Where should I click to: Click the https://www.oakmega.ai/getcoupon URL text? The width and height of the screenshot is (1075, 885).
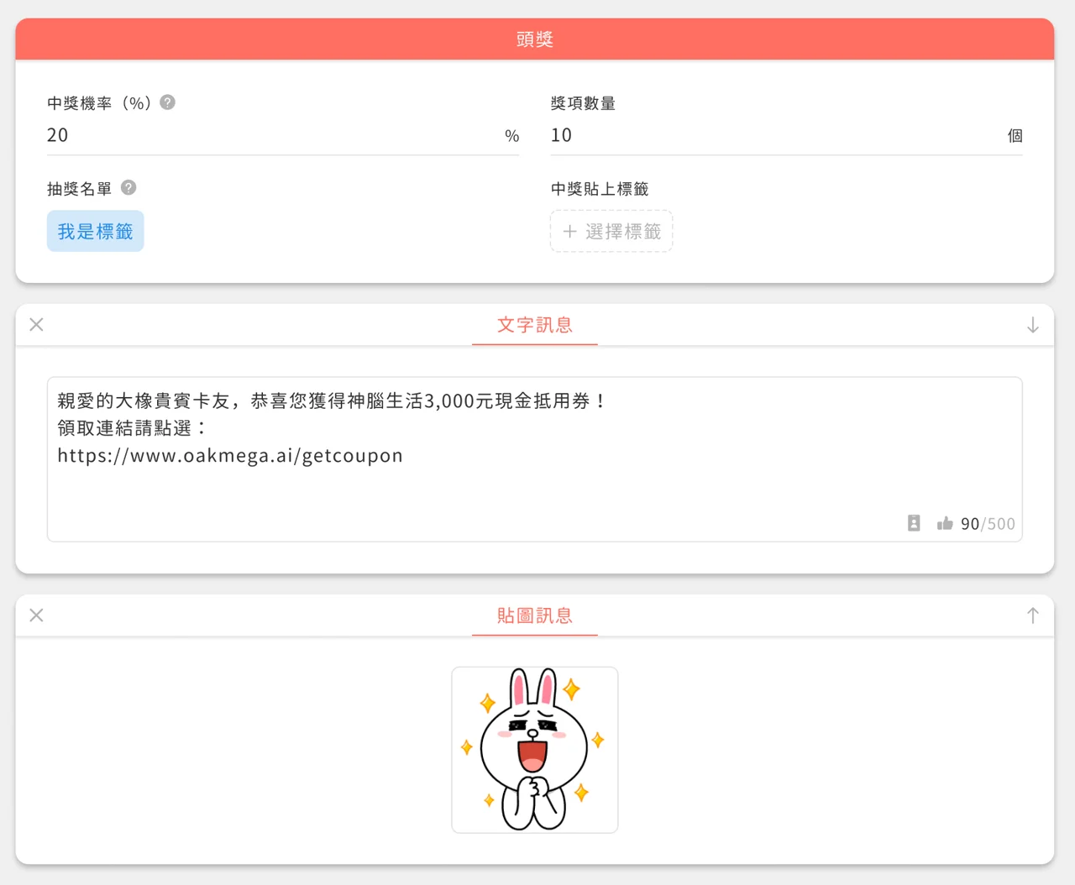230,455
